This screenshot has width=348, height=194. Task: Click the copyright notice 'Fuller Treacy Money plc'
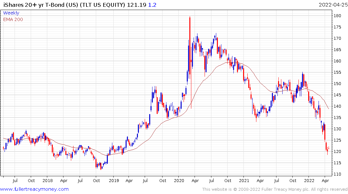tap(285, 189)
